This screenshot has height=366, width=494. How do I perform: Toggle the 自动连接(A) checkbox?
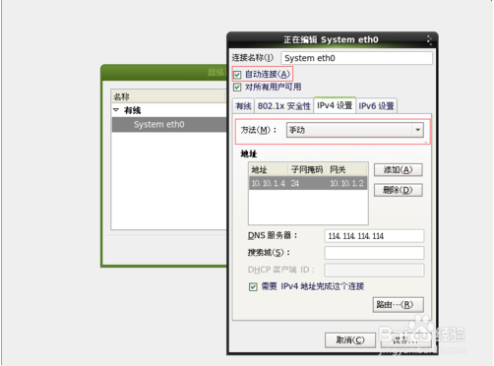[237, 75]
